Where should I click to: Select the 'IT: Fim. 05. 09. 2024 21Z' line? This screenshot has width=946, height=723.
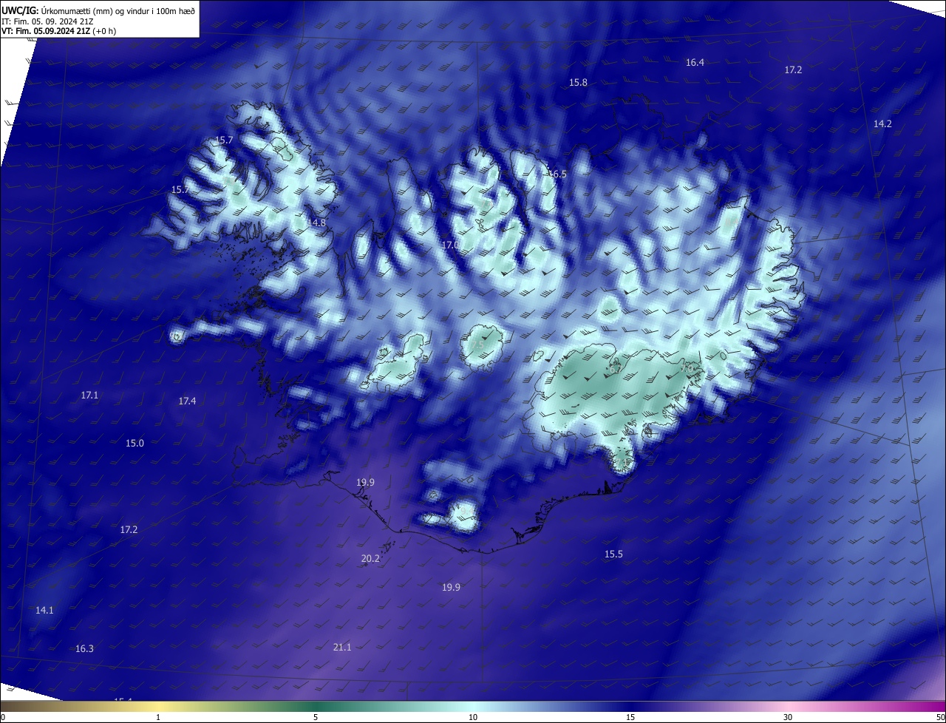click(48, 21)
